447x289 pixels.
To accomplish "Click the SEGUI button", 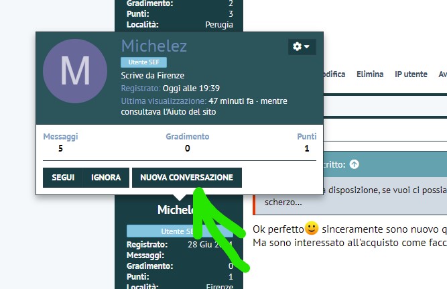I will pyautogui.click(x=63, y=178).
